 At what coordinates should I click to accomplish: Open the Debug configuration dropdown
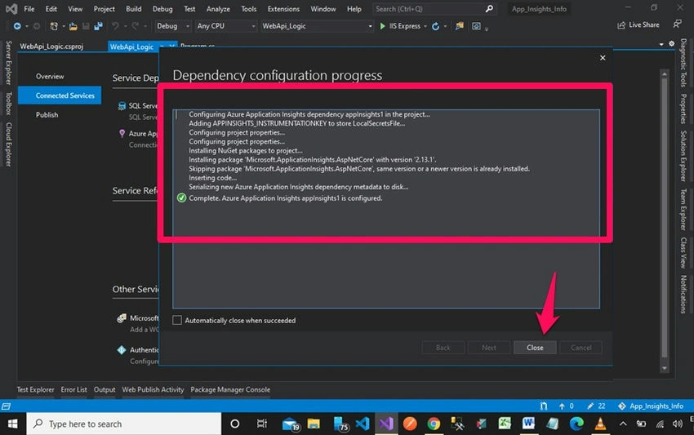(x=173, y=26)
